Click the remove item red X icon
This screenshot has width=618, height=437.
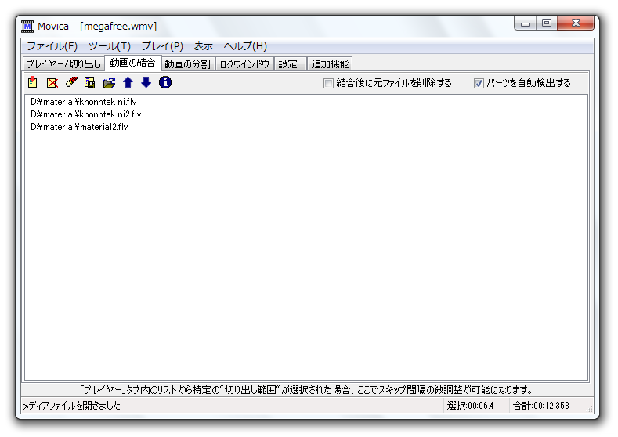tap(52, 83)
